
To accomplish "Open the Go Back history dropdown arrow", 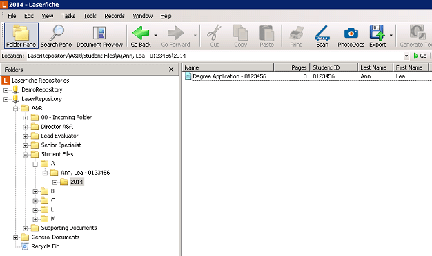I will pos(156,35).
